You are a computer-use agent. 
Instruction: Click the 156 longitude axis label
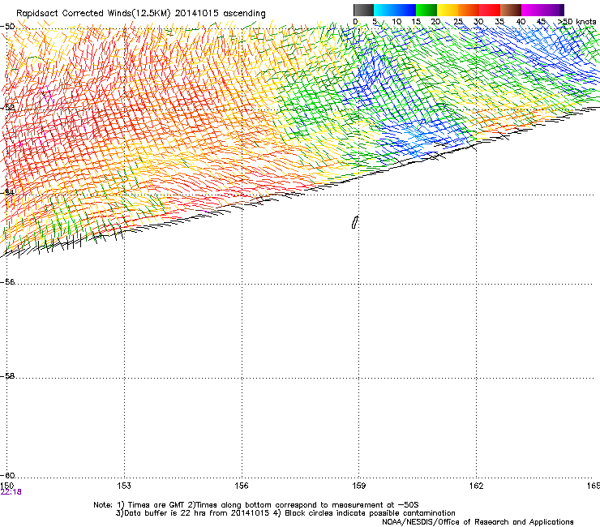242,486
